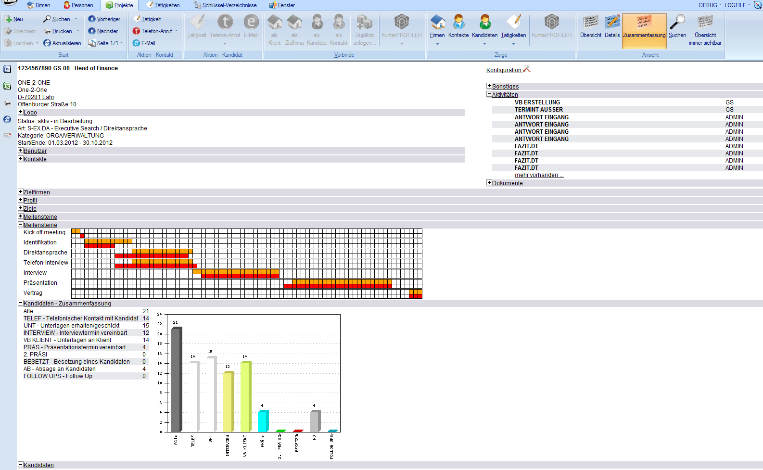The image size is (763, 470).
Task: Click the Word export icon in left sidebar
Action: pos(7,69)
